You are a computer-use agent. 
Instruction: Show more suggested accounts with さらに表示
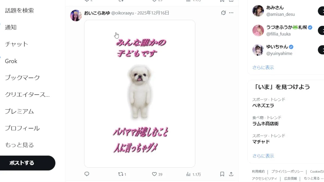(x=263, y=67)
